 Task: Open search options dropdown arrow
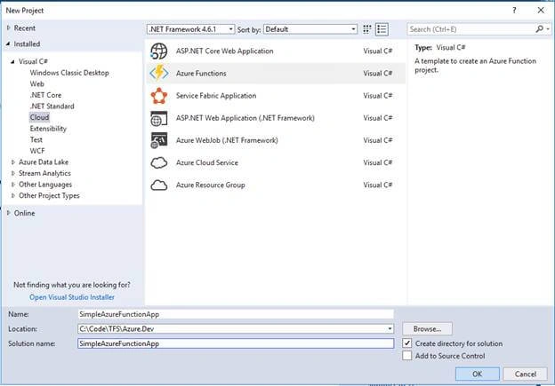[548, 29]
